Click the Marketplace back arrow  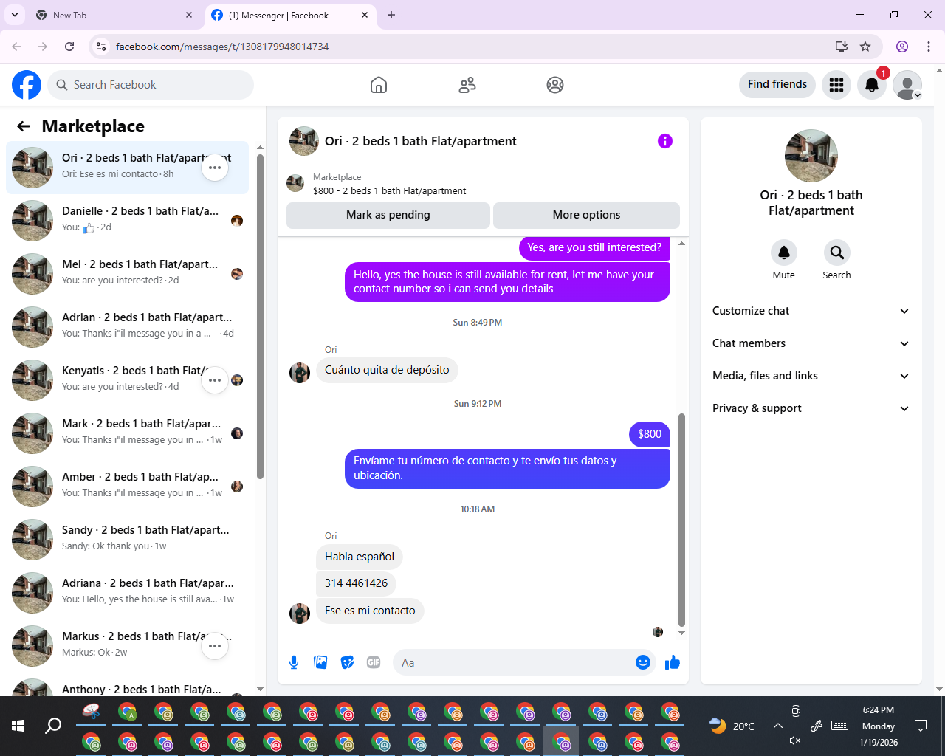click(24, 126)
